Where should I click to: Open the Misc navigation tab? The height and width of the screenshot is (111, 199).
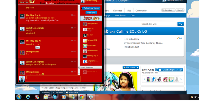coord(129,11)
